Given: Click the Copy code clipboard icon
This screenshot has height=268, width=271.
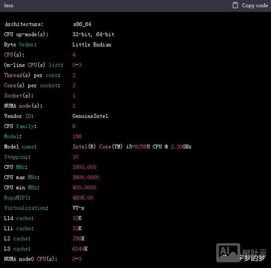Looking at the screenshot, I should pyautogui.click(x=235, y=5).
